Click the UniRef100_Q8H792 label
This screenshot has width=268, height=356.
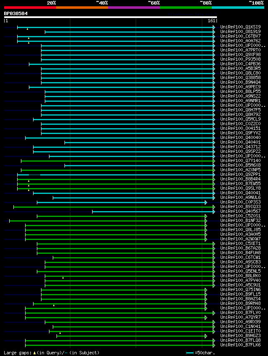(x=240, y=114)
